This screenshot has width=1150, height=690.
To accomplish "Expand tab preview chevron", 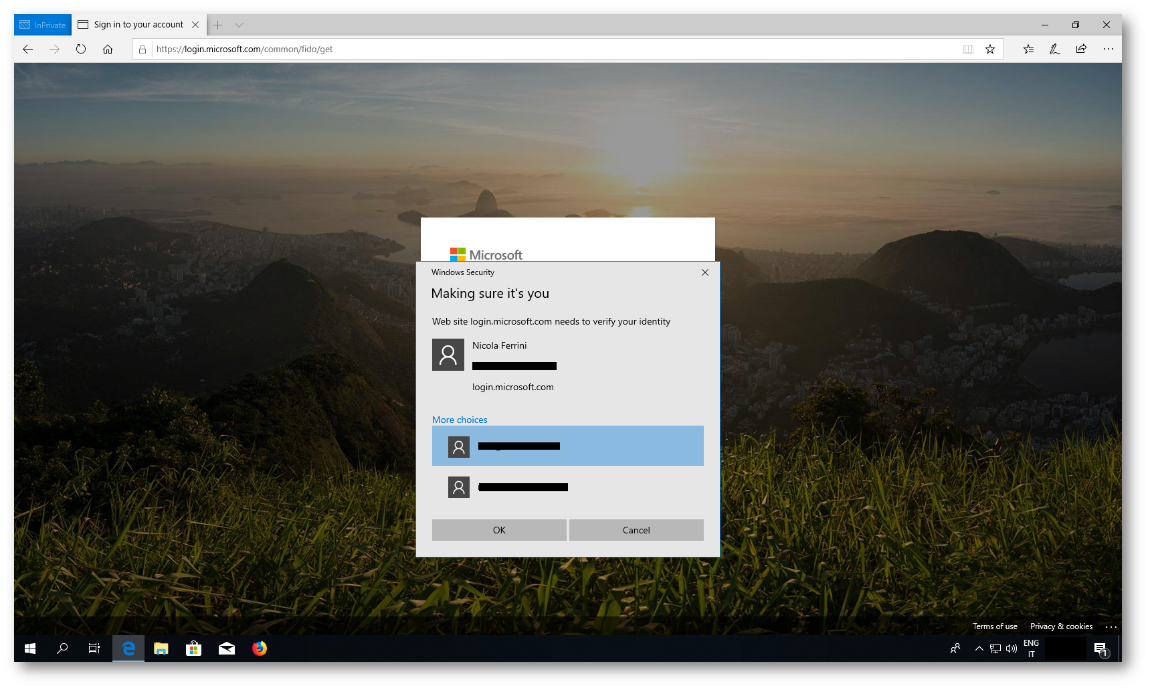I will click(x=239, y=25).
